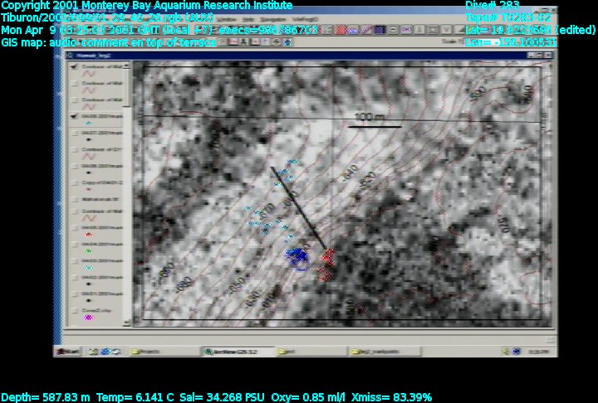Click the blue marker cluster on the map
This screenshot has height=403, width=598.
coord(295,257)
